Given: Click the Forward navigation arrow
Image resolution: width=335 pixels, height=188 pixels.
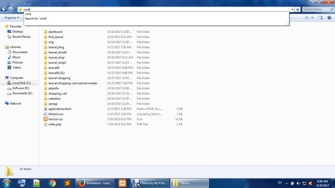Looking at the screenshot, I should coord(10,9).
